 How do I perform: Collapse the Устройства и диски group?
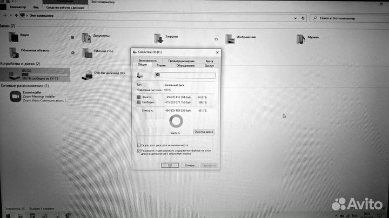point(19,64)
